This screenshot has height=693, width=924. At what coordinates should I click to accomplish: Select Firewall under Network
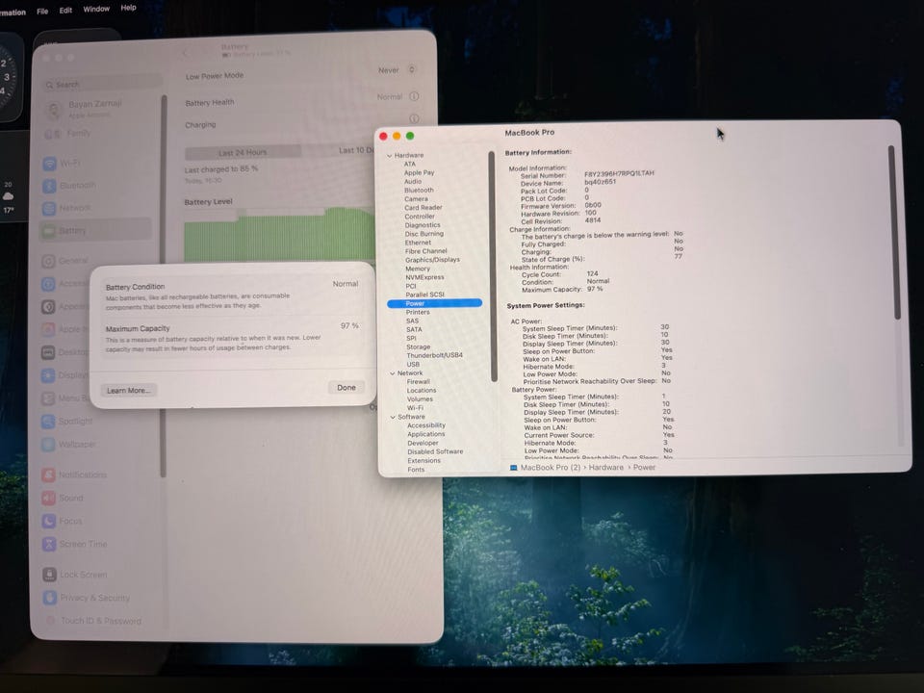coord(419,381)
